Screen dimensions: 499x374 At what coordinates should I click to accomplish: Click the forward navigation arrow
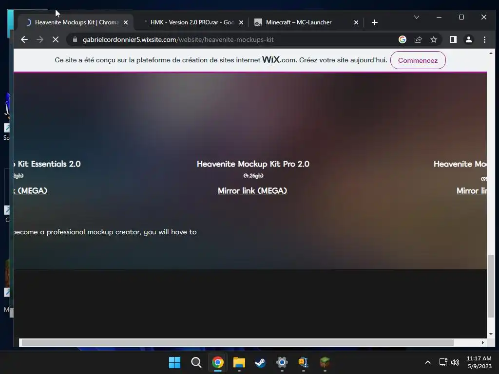click(40, 39)
